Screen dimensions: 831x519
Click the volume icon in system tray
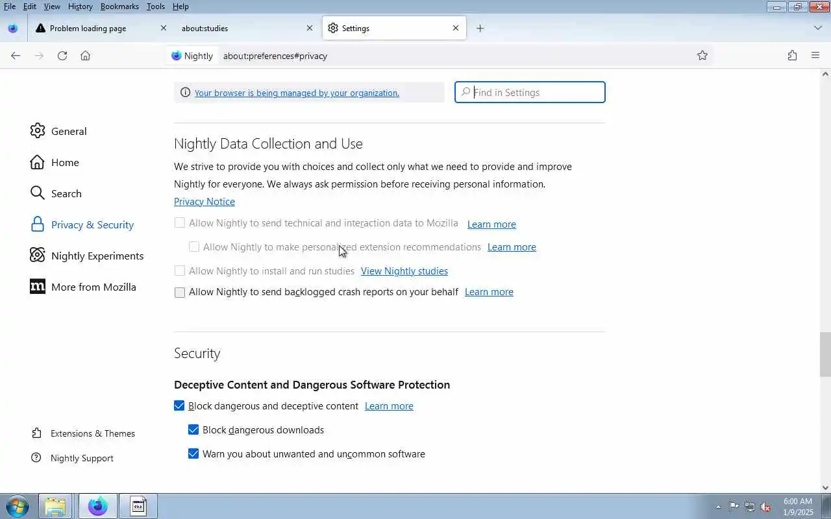766,507
